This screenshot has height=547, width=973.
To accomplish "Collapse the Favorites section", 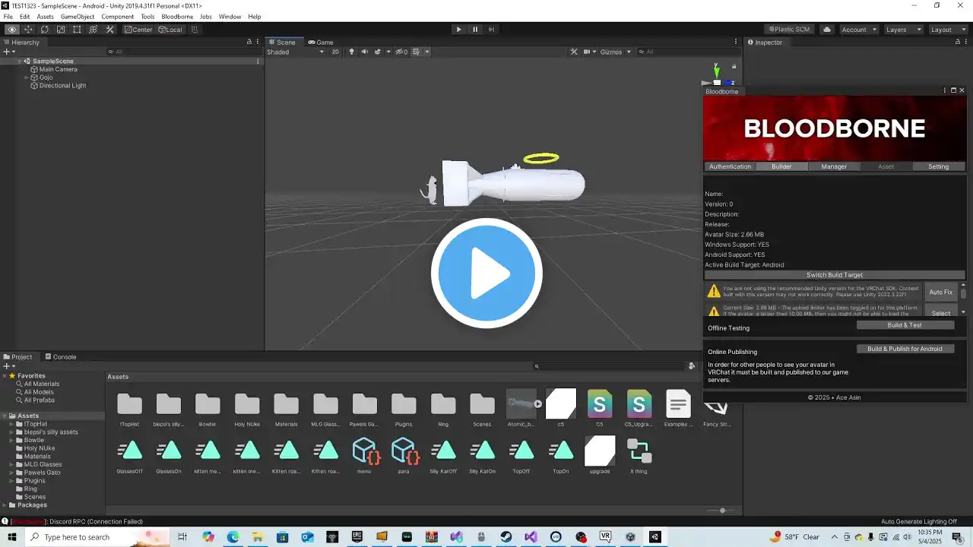I will (x=4, y=376).
